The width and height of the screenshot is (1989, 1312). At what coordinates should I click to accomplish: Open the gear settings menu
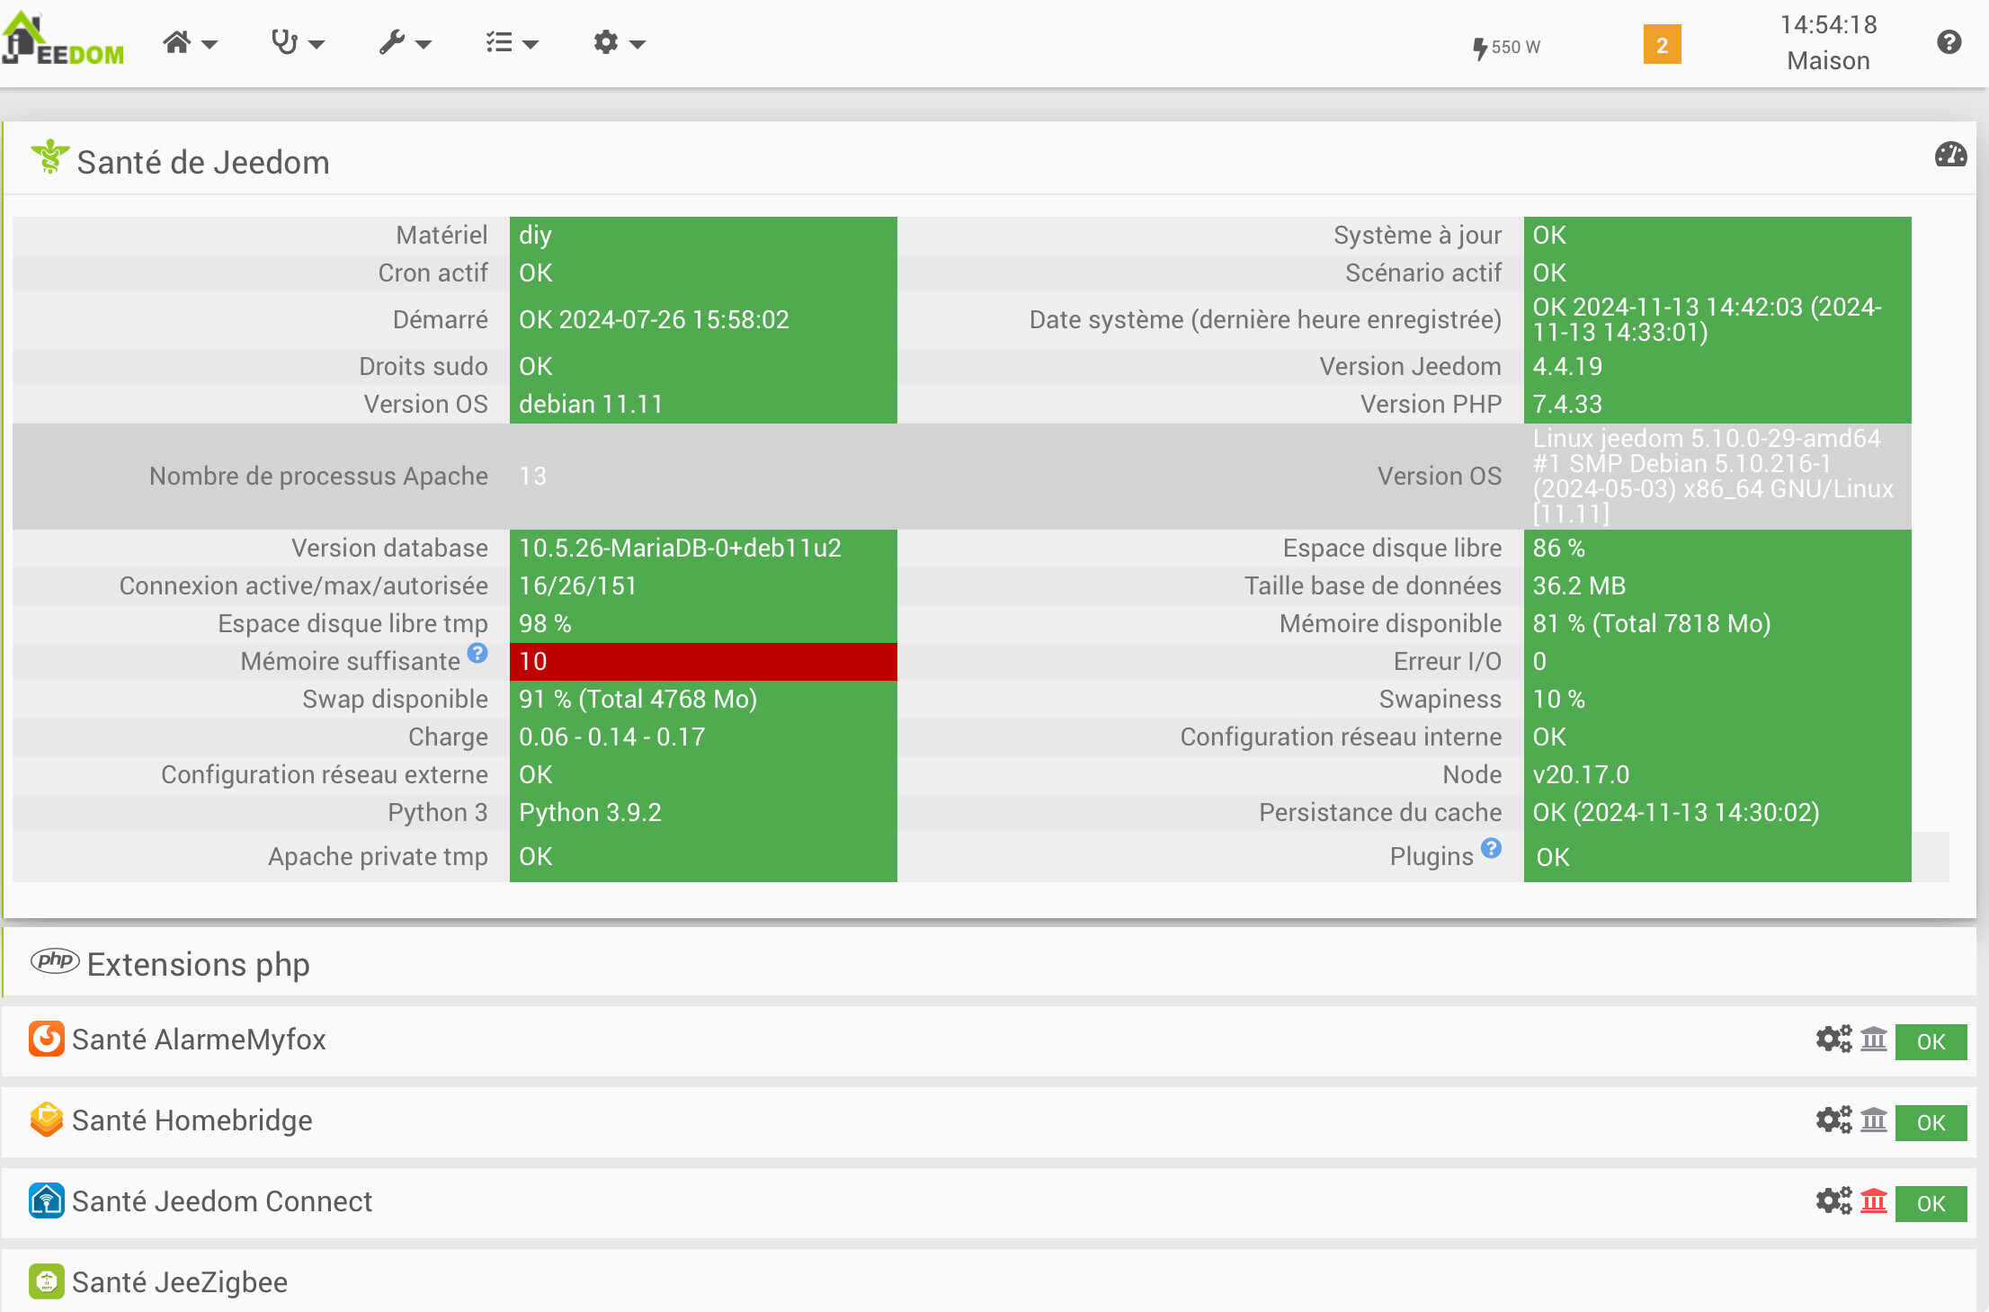click(x=619, y=42)
